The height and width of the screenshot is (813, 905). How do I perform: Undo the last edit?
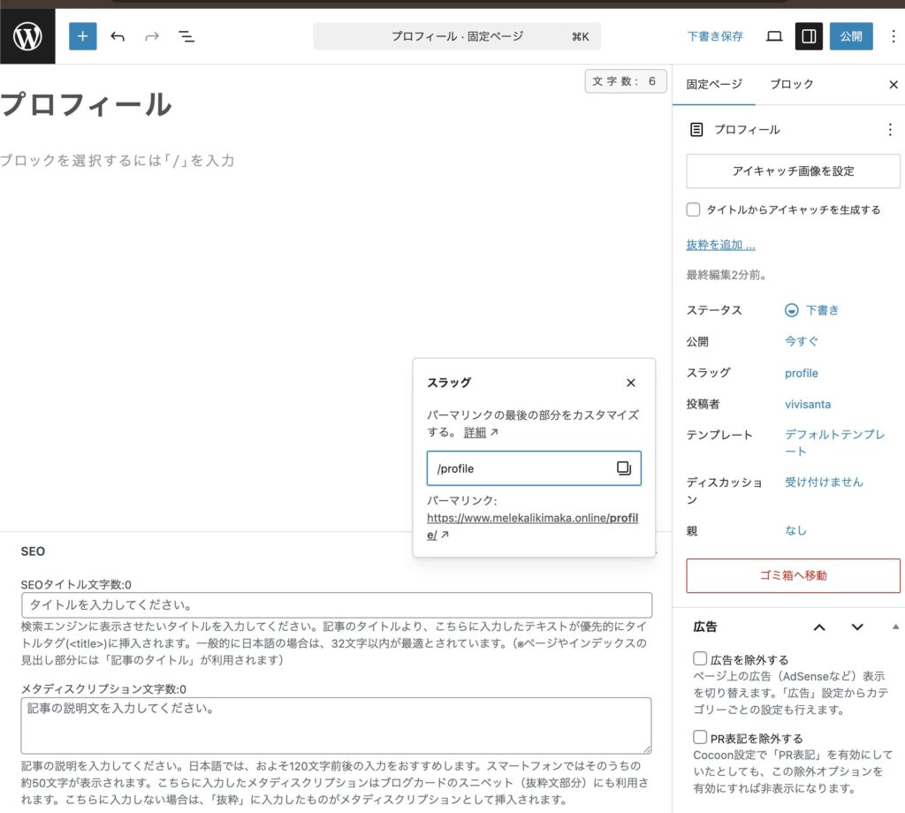tap(118, 36)
